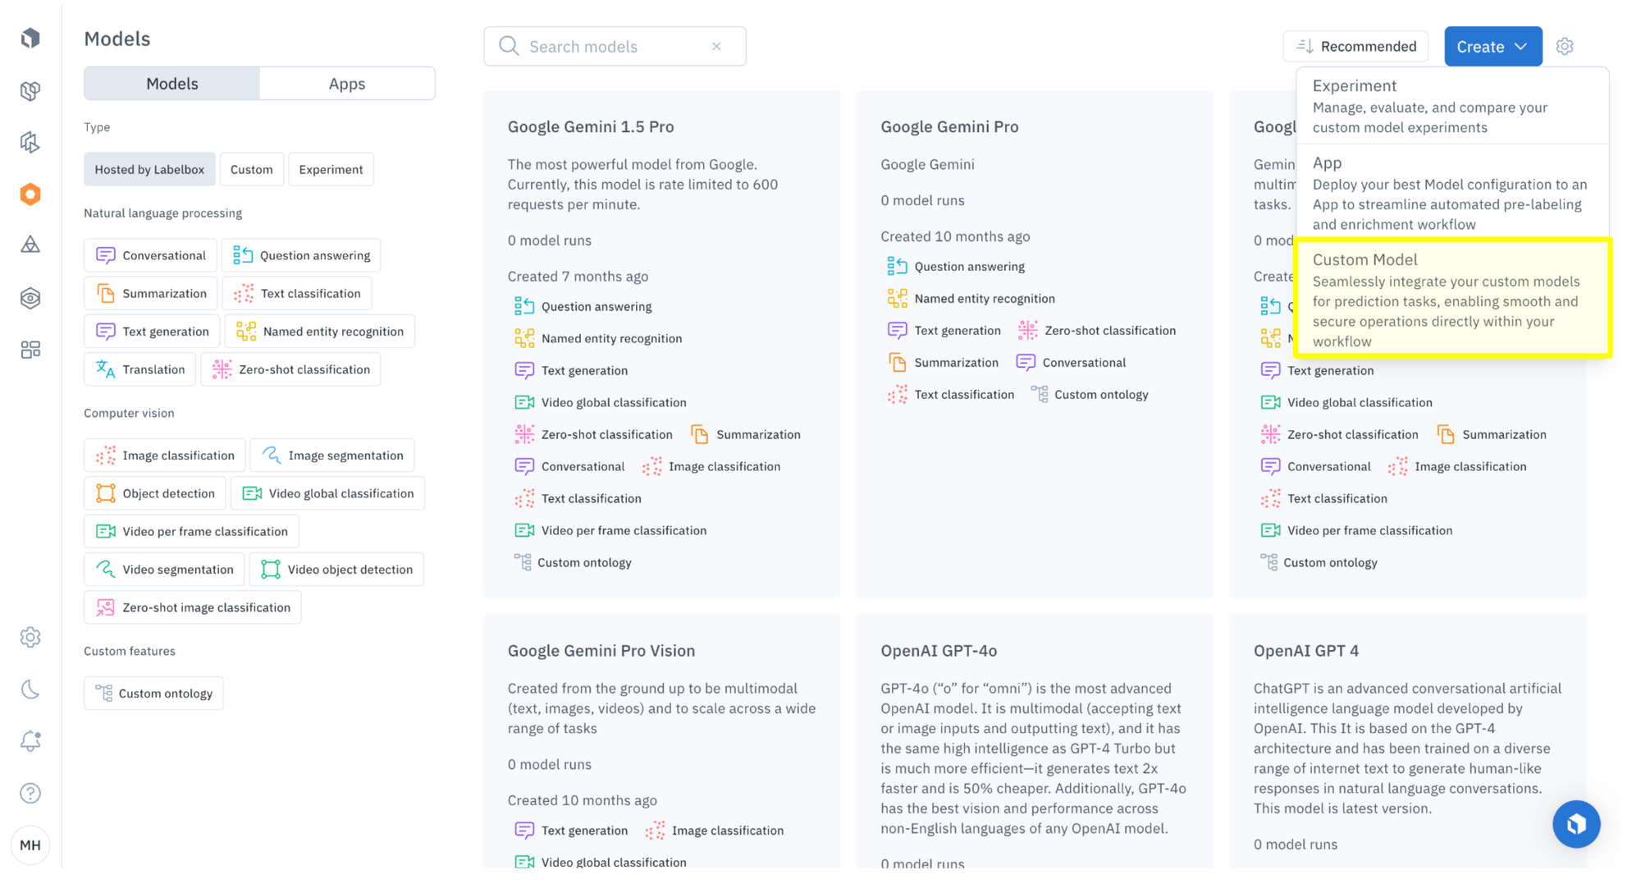Open the help question mark icon

[30, 793]
